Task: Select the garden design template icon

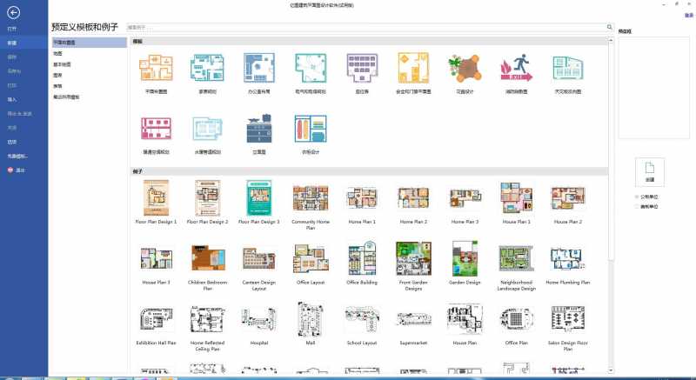Action: pyautogui.click(x=464, y=68)
